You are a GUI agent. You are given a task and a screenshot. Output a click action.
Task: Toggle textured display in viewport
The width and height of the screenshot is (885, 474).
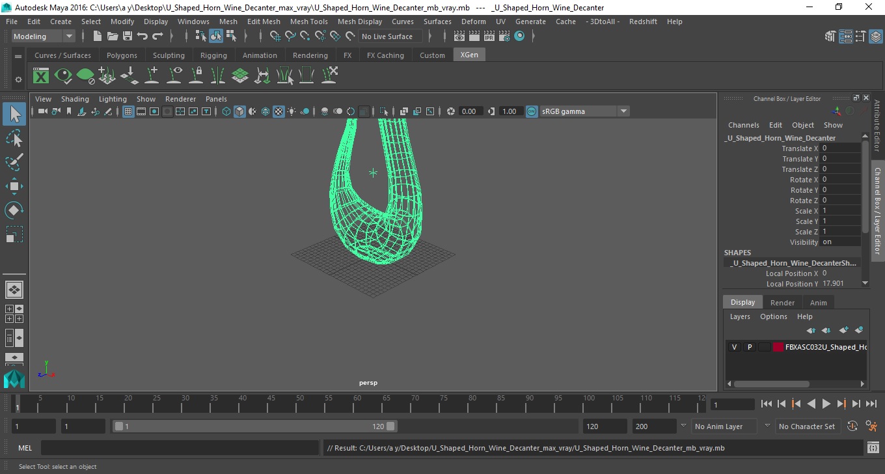click(279, 111)
